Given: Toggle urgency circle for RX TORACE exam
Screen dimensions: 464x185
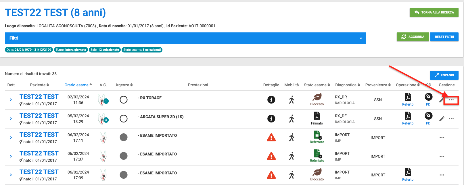Looking at the screenshot, I should click(124, 100).
